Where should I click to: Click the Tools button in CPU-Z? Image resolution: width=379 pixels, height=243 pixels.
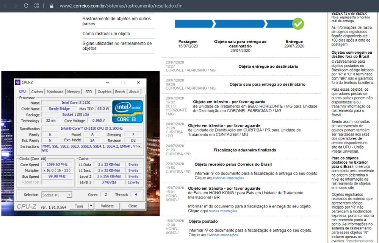[x=79, y=206]
